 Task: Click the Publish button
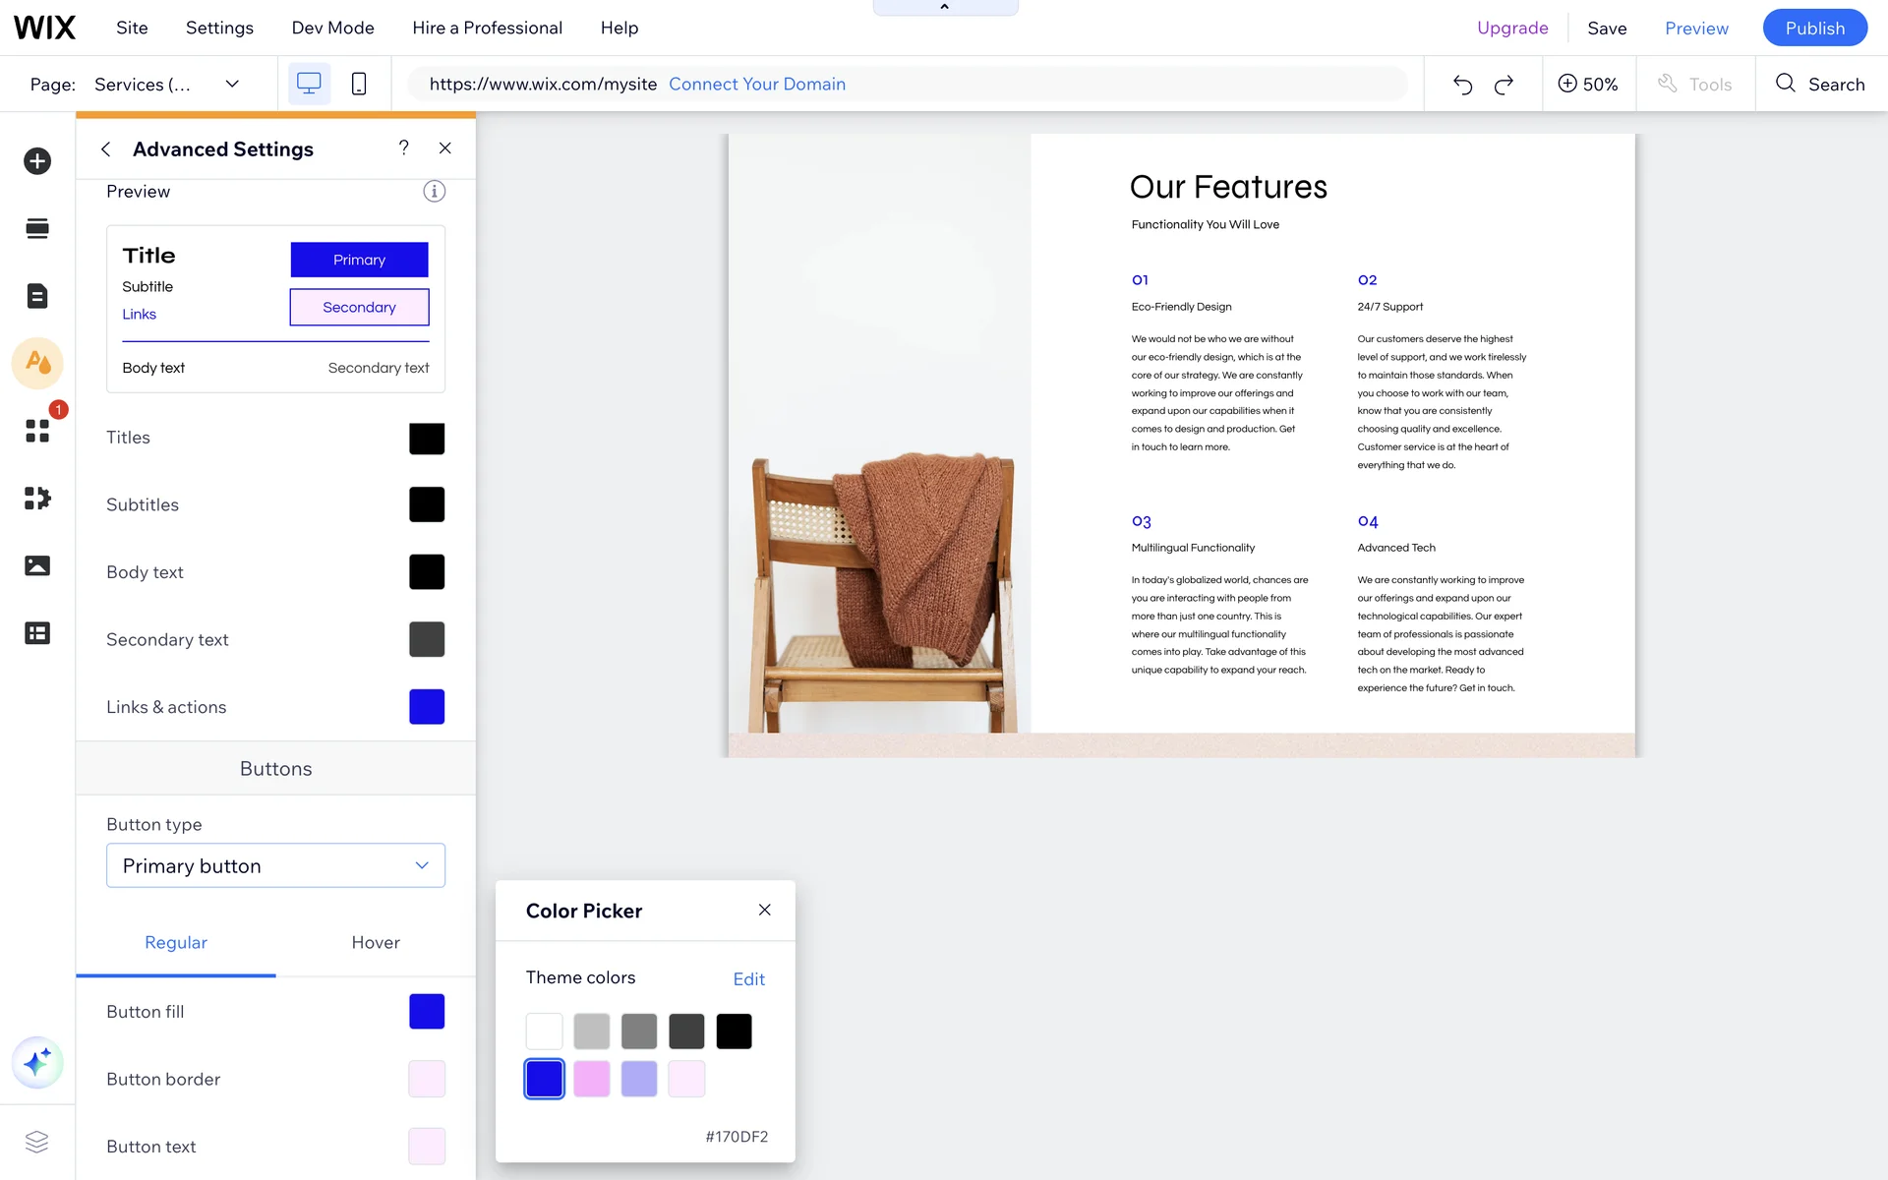click(1814, 28)
